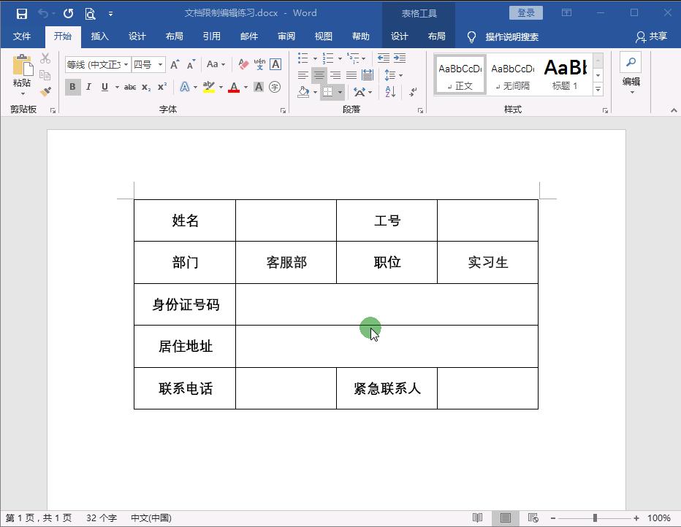Click the Clear All Formatting icon
The image size is (681, 527).
click(x=242, y=64)
